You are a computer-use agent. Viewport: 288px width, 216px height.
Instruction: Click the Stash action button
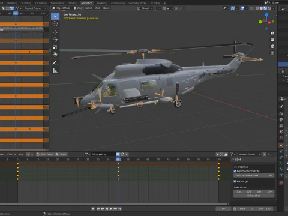[x=61, y=154]
